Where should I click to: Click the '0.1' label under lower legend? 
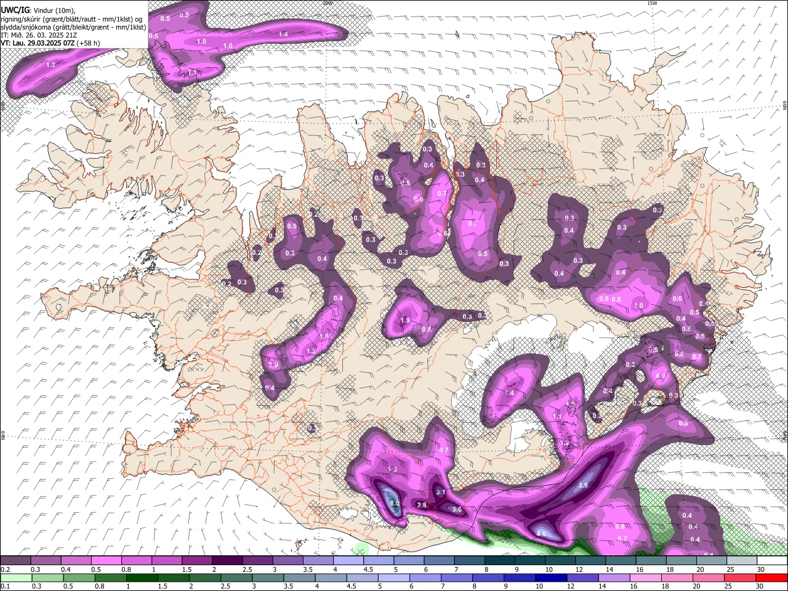[5, 587]
